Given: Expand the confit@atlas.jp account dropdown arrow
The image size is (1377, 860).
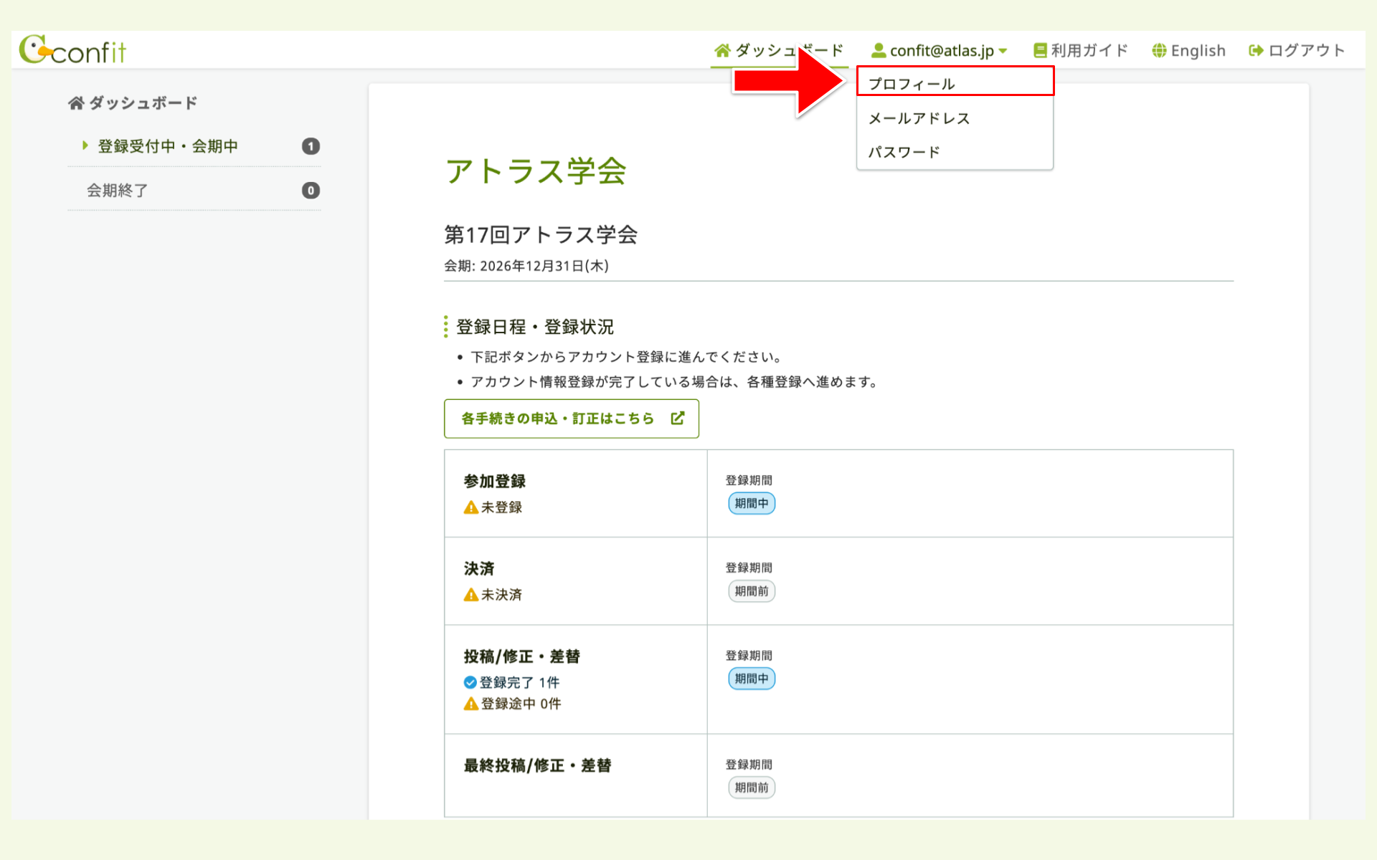Looking at the screenshot, I should [1003, 51].
